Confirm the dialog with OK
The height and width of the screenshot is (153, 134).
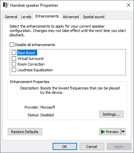coord(65,147)
